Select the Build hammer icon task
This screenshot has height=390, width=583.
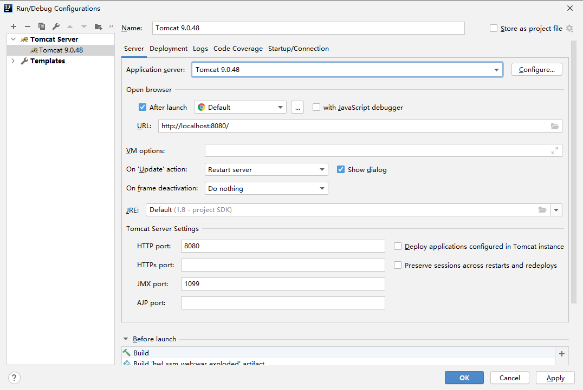tap(127, 353)
